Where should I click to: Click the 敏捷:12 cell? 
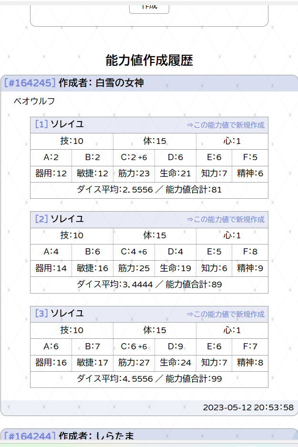point(92,174)
